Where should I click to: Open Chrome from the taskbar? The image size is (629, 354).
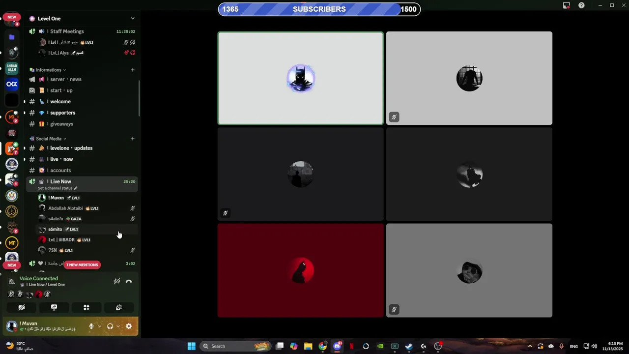coord(322,346)
